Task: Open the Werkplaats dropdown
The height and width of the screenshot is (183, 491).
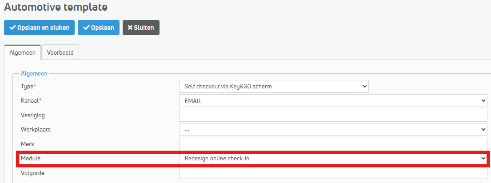Action: pyautogui.click(x=333, y=130)
